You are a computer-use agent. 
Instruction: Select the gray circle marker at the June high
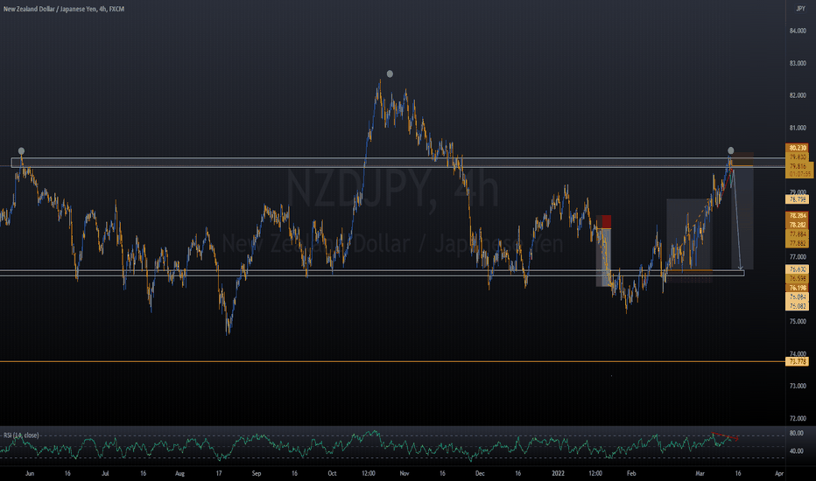coord(21,150)
